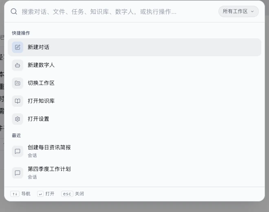Select 打开设置 quick action

click(x=134, y=119)
